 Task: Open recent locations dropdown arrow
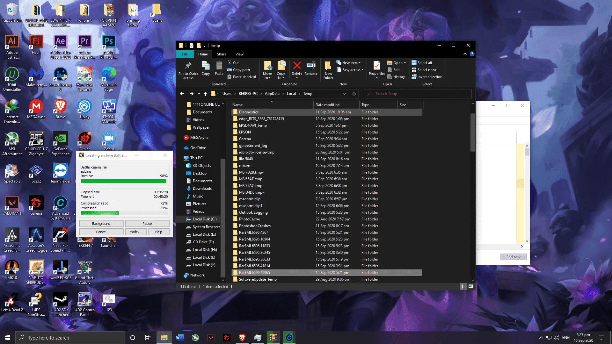point(199,94)
